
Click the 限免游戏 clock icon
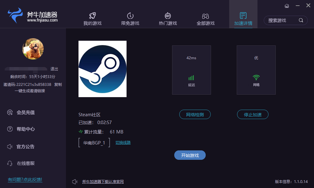coord(130,16)
